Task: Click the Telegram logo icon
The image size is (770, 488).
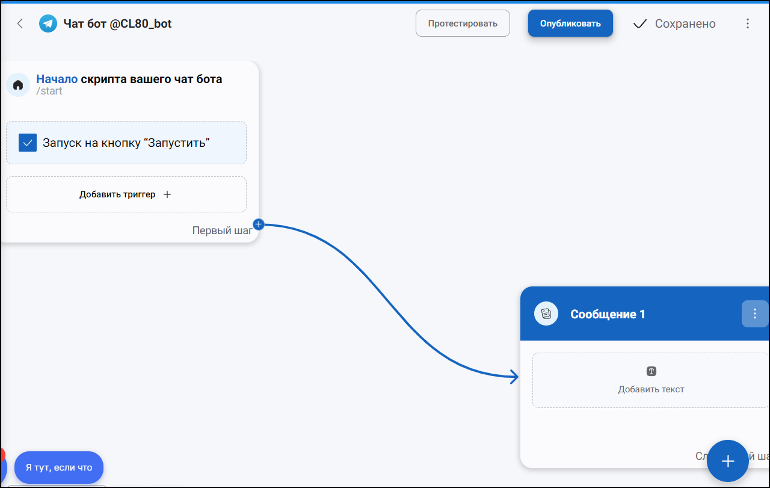Action: [x=48, y=23]
